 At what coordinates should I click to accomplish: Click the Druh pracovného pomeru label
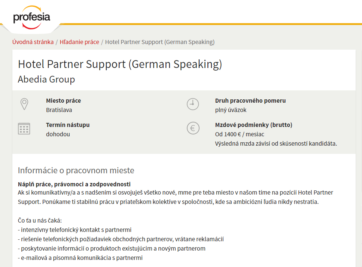[250, 101]
